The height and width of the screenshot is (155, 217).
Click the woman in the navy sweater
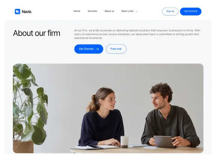click(x=102, y=117)
